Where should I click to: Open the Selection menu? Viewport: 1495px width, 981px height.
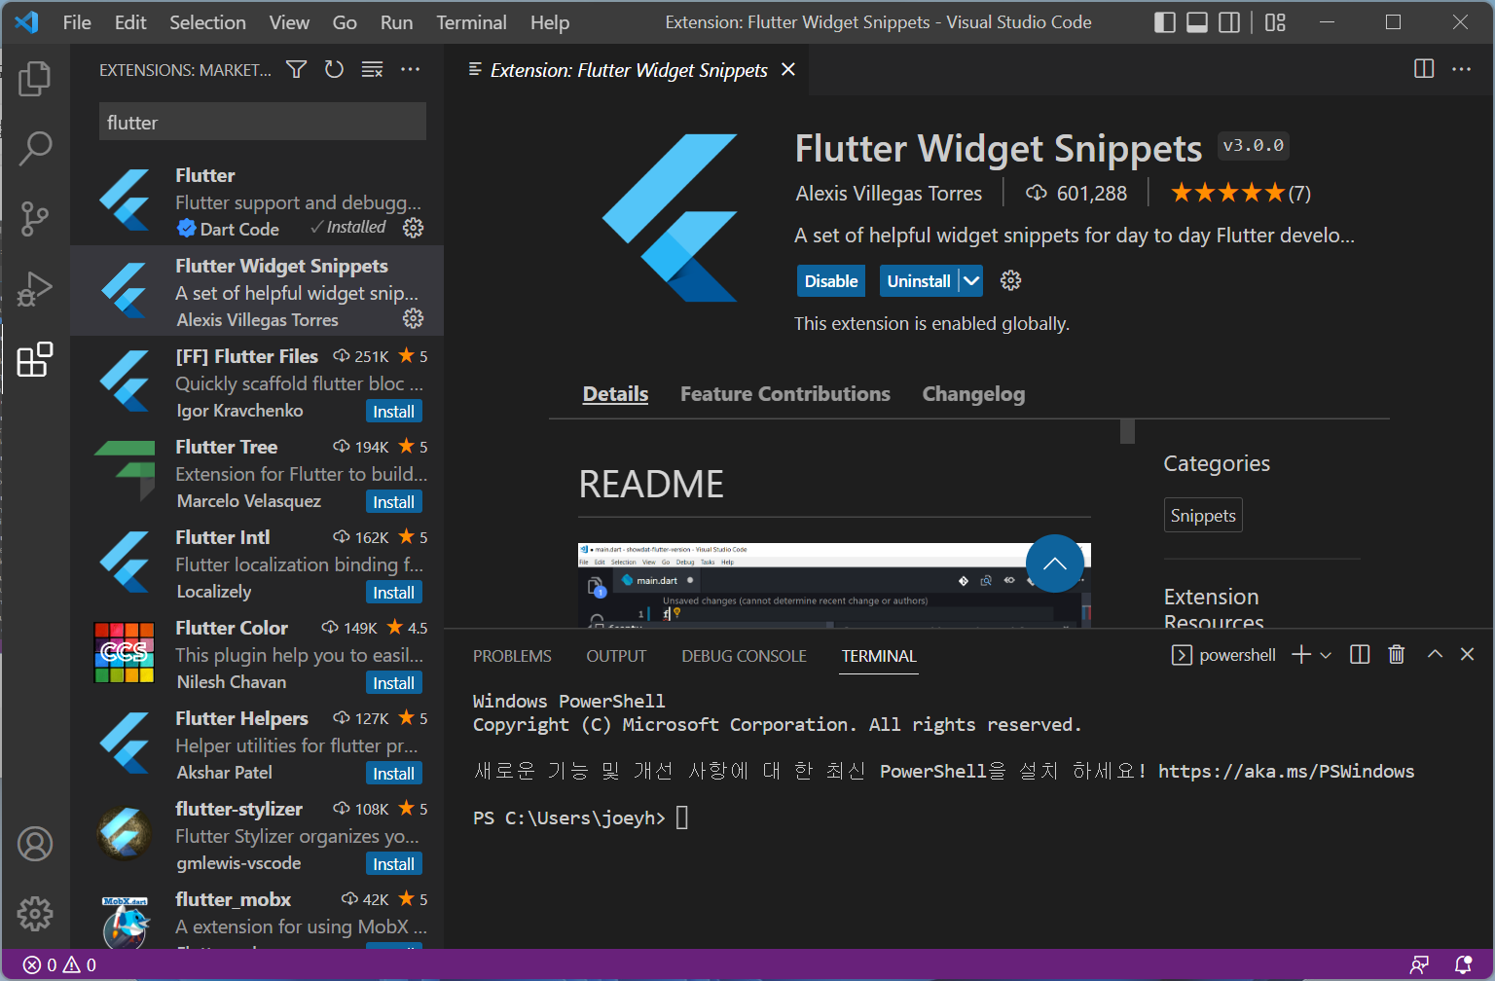click(207, 22)
